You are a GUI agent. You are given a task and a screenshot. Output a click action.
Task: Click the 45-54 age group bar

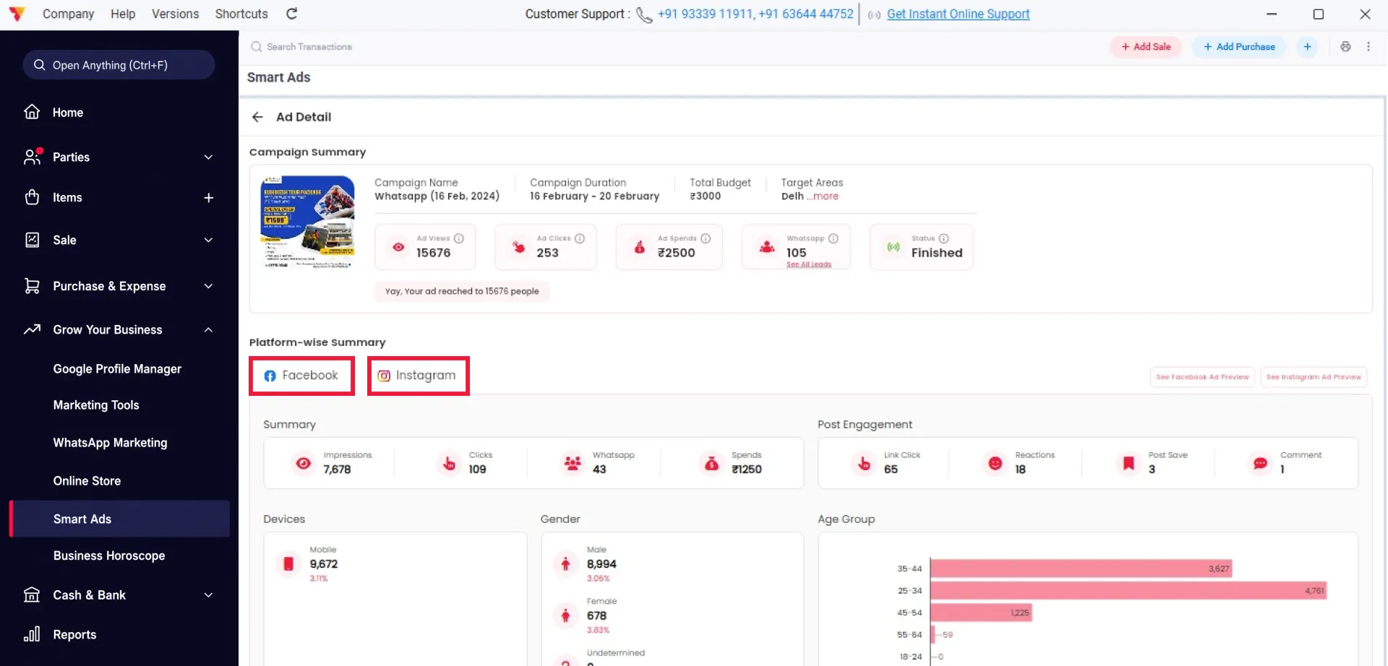[x=981, y=613]
